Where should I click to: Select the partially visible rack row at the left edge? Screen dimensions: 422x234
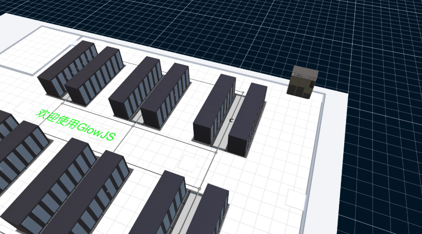tap(19, 154)
